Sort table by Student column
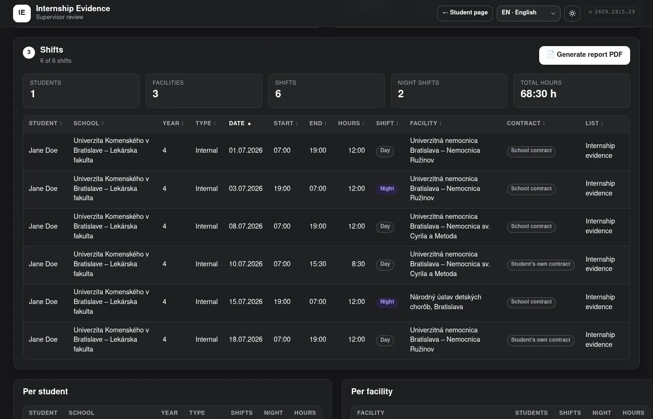The image size is (653, 419). (45, 123)
